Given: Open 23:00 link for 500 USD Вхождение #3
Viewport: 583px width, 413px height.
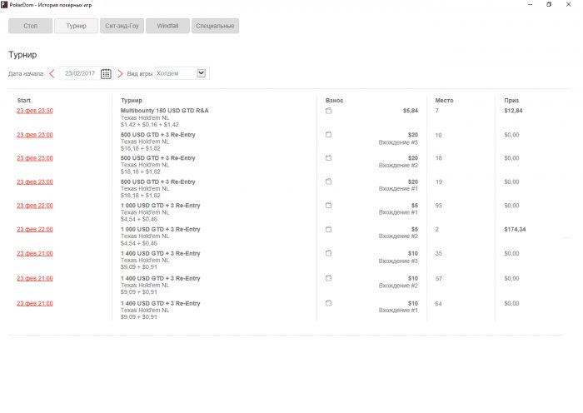Looking at the screenshot, I should coord(35,135).
